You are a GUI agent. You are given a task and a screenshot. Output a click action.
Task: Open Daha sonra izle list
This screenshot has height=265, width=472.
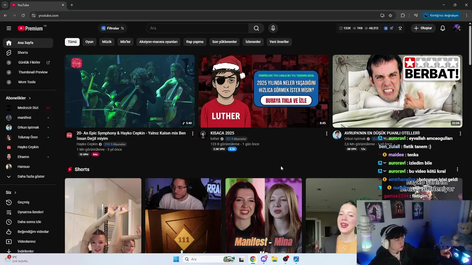(28, 222)
